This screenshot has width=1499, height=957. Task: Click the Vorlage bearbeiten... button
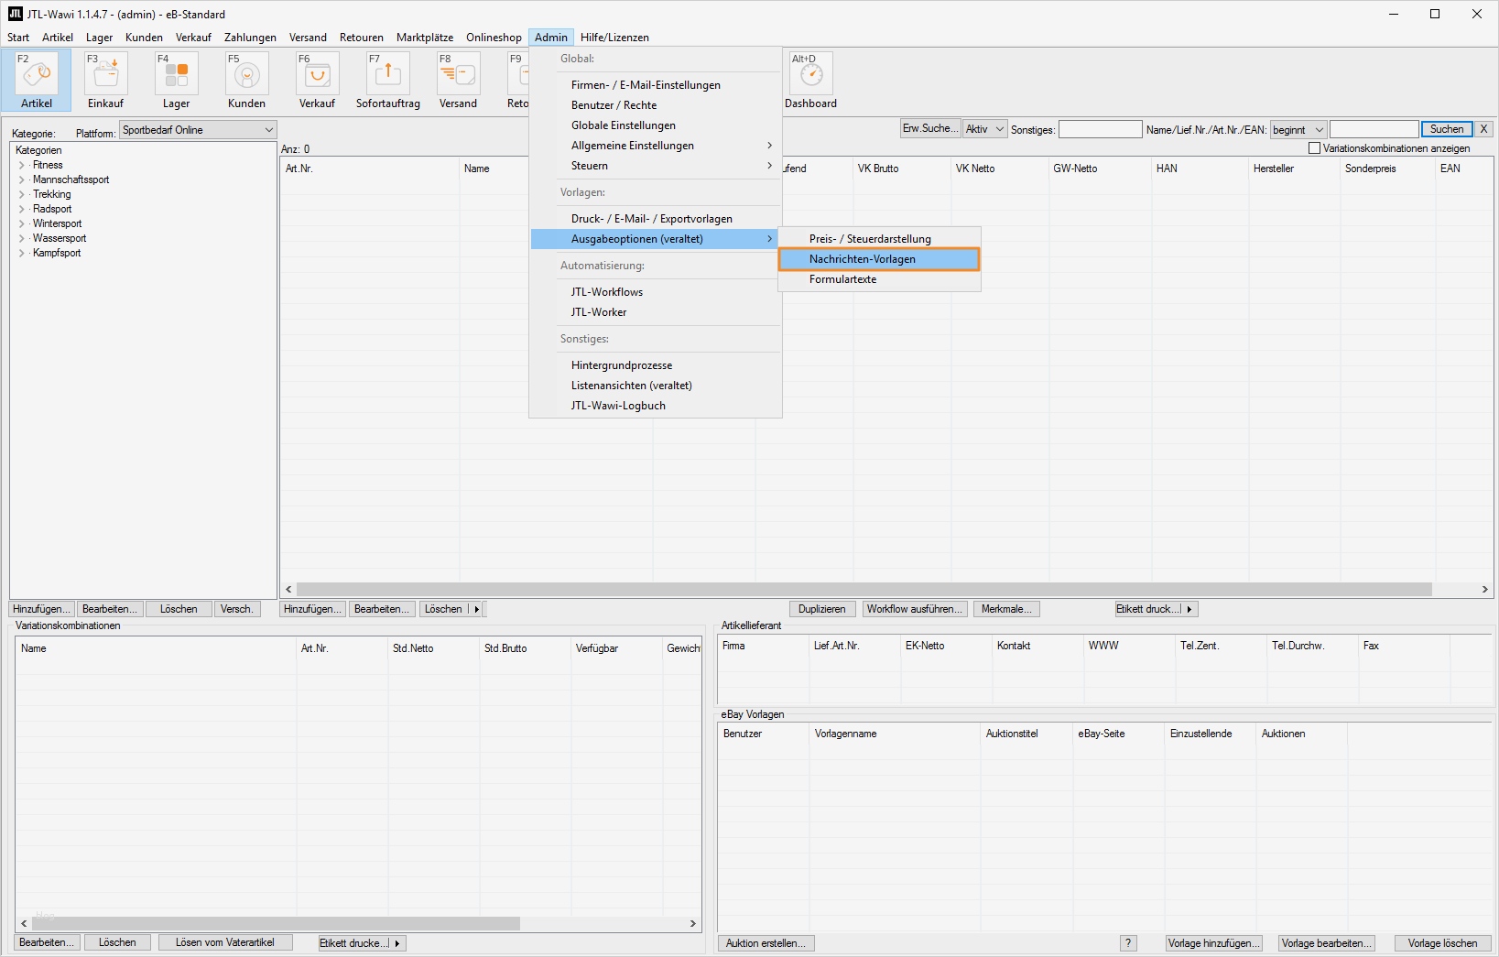coord(1327,943)
